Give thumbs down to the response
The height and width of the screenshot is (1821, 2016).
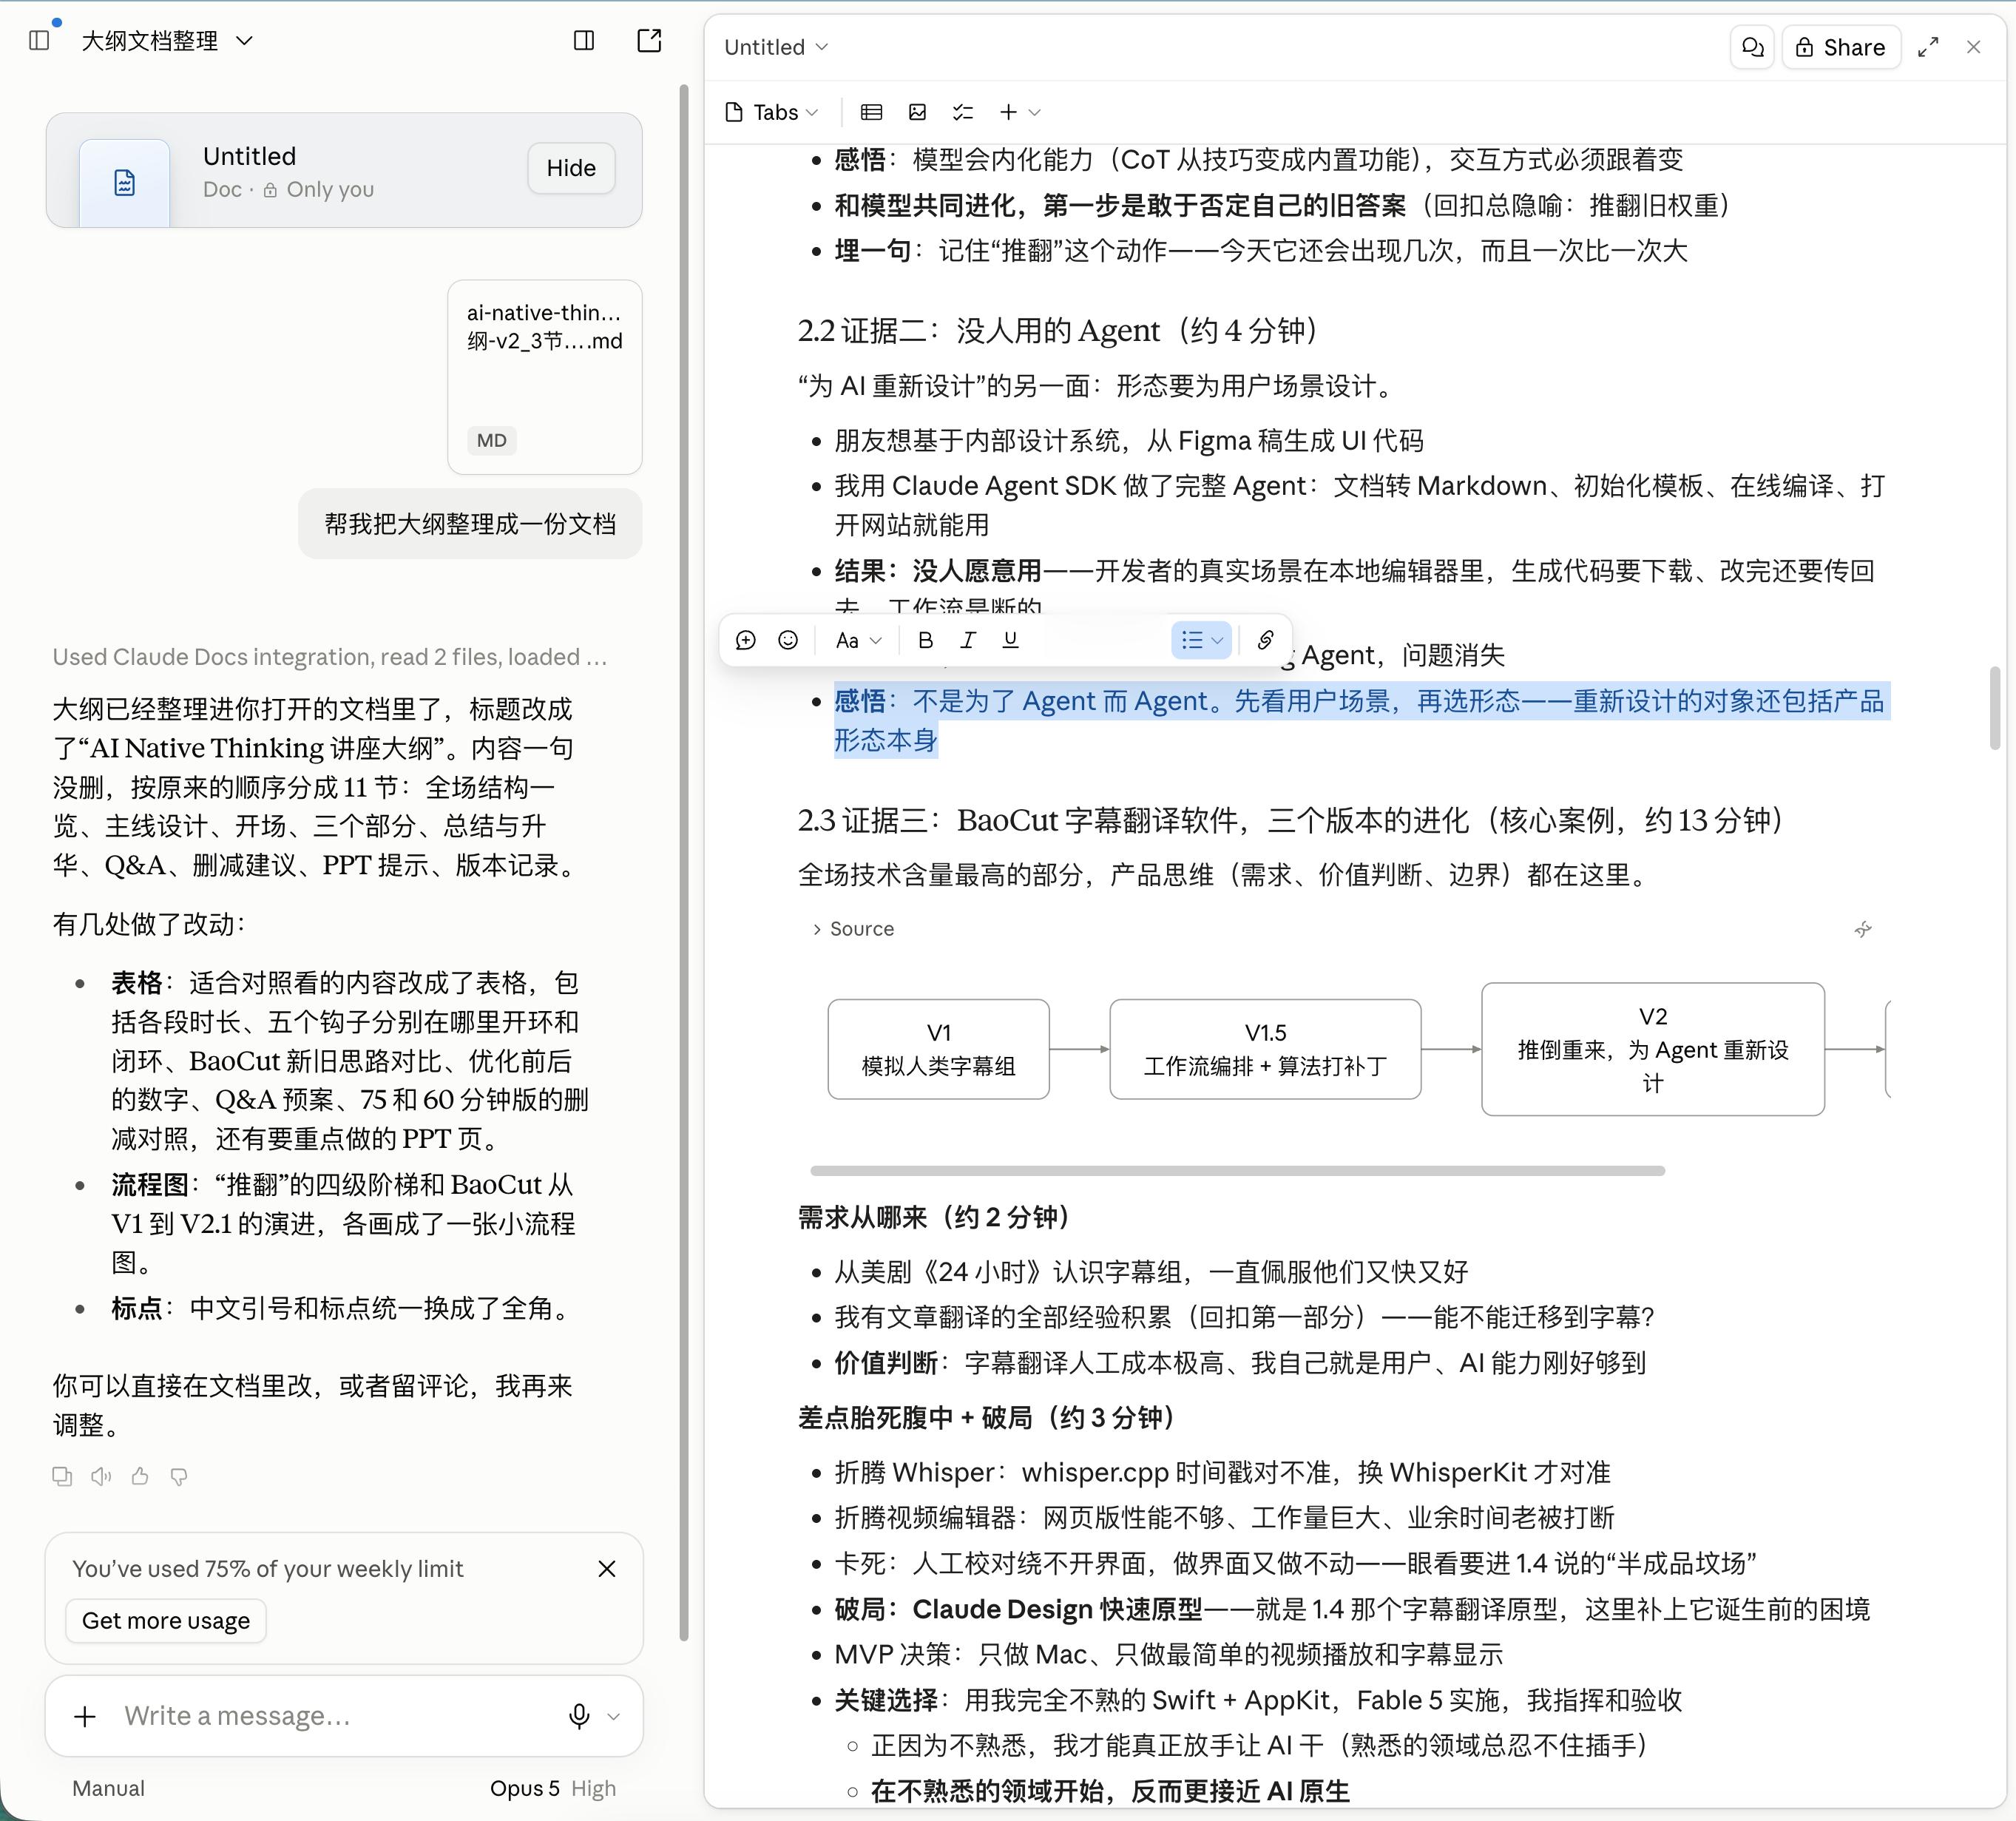(179, 1476)
